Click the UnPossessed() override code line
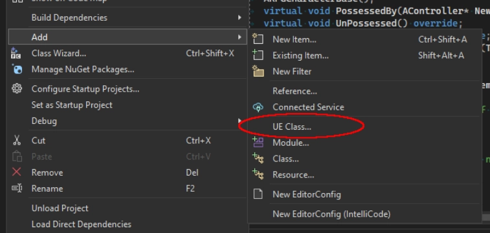The width and height of the screenshot is (490, 233). pos(363,23)
